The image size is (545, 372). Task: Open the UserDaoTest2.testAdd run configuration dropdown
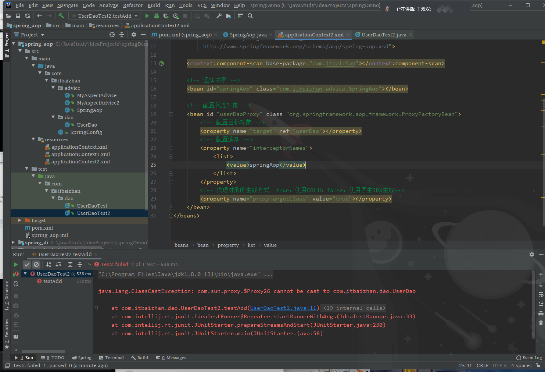click(104, 16)
